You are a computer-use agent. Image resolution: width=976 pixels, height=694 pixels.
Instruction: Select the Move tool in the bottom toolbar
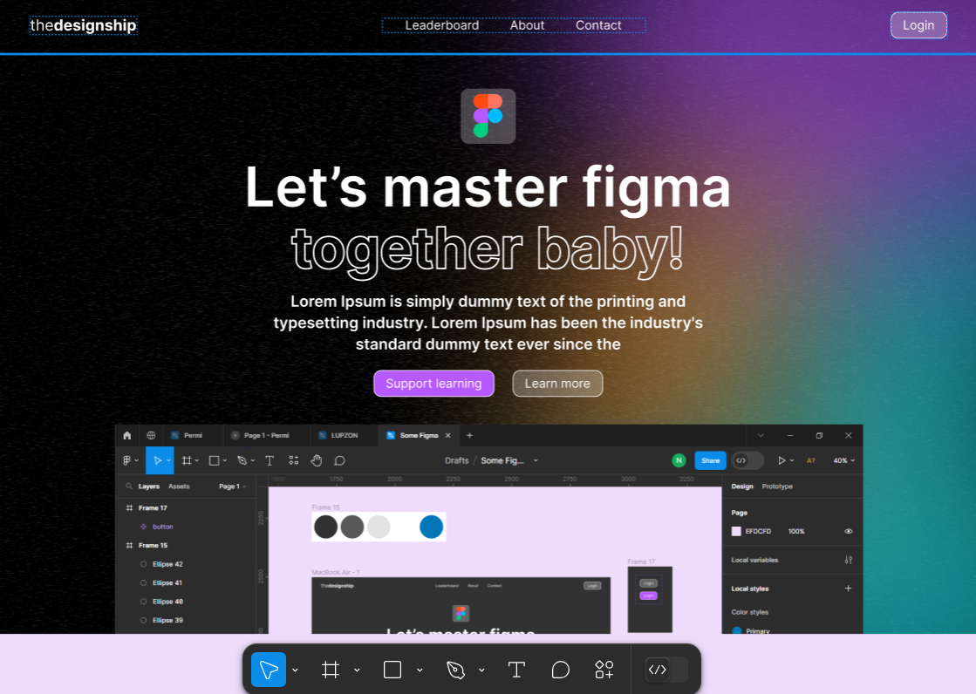[269, 670]
